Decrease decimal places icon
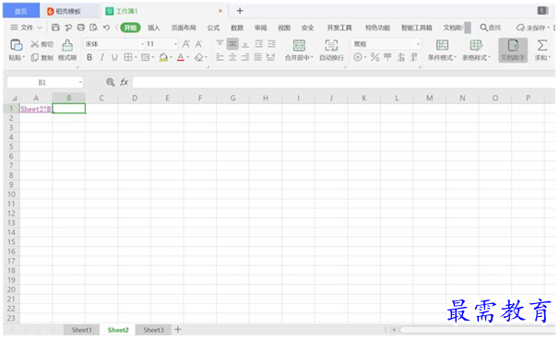This screenshot has height=340, width=559. point(414,57)
